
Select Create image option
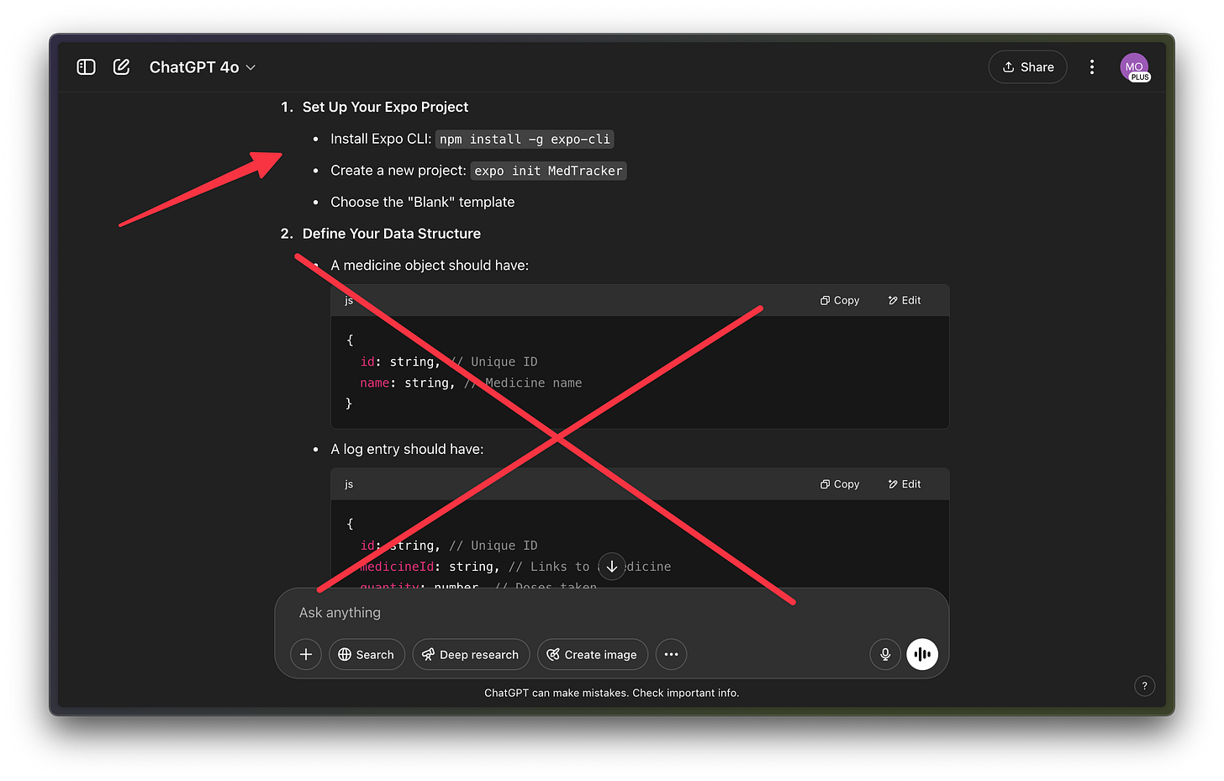pos(593,654)
